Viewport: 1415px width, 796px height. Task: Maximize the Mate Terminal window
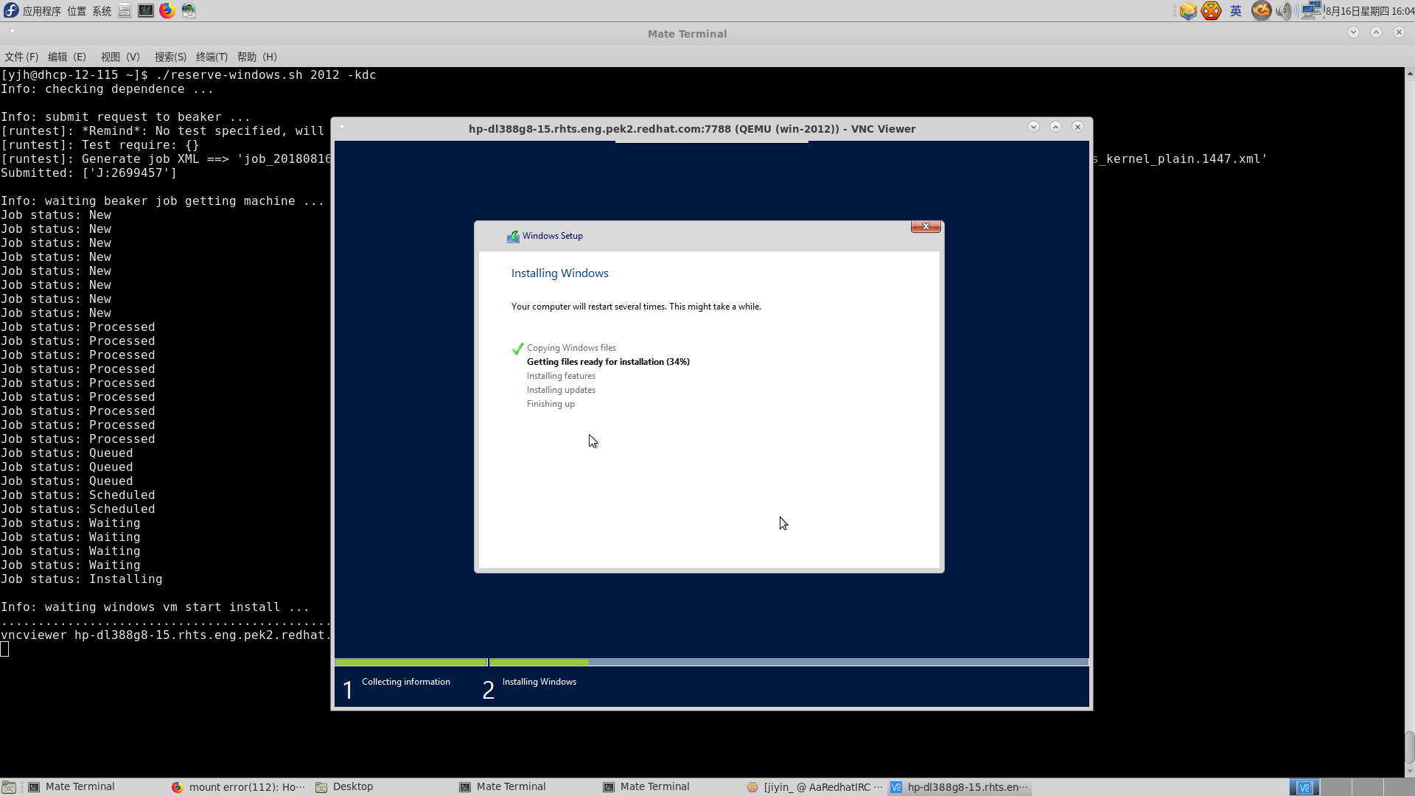1376,32
